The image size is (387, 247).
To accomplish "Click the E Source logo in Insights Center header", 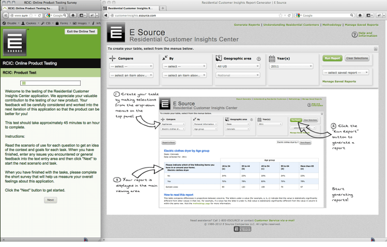I will pyautogui.click(x=116, y=32).
